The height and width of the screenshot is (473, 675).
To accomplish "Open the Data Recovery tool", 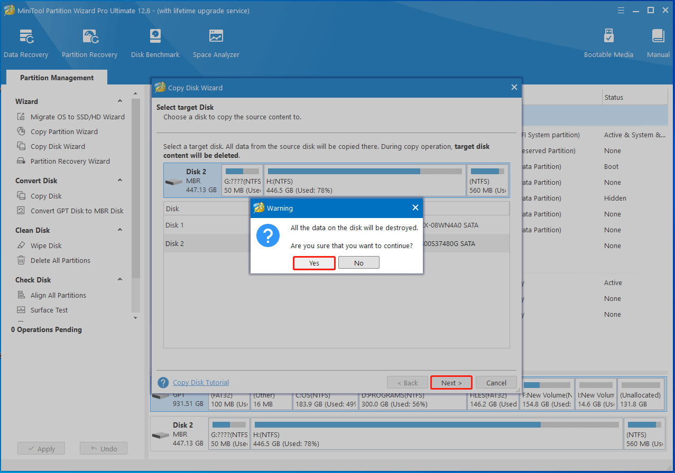I will click(26, 43).
